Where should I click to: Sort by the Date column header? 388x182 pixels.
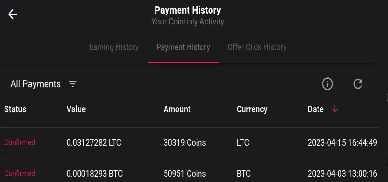316,109
